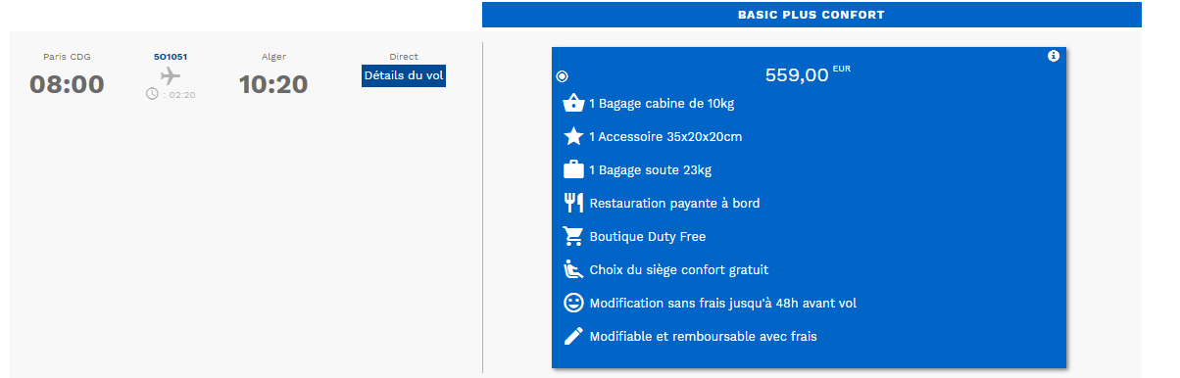The height and width of the screenshot is (378, 1180).
Task: Click the pencil modifiable icon
Action: pos(573,336)
